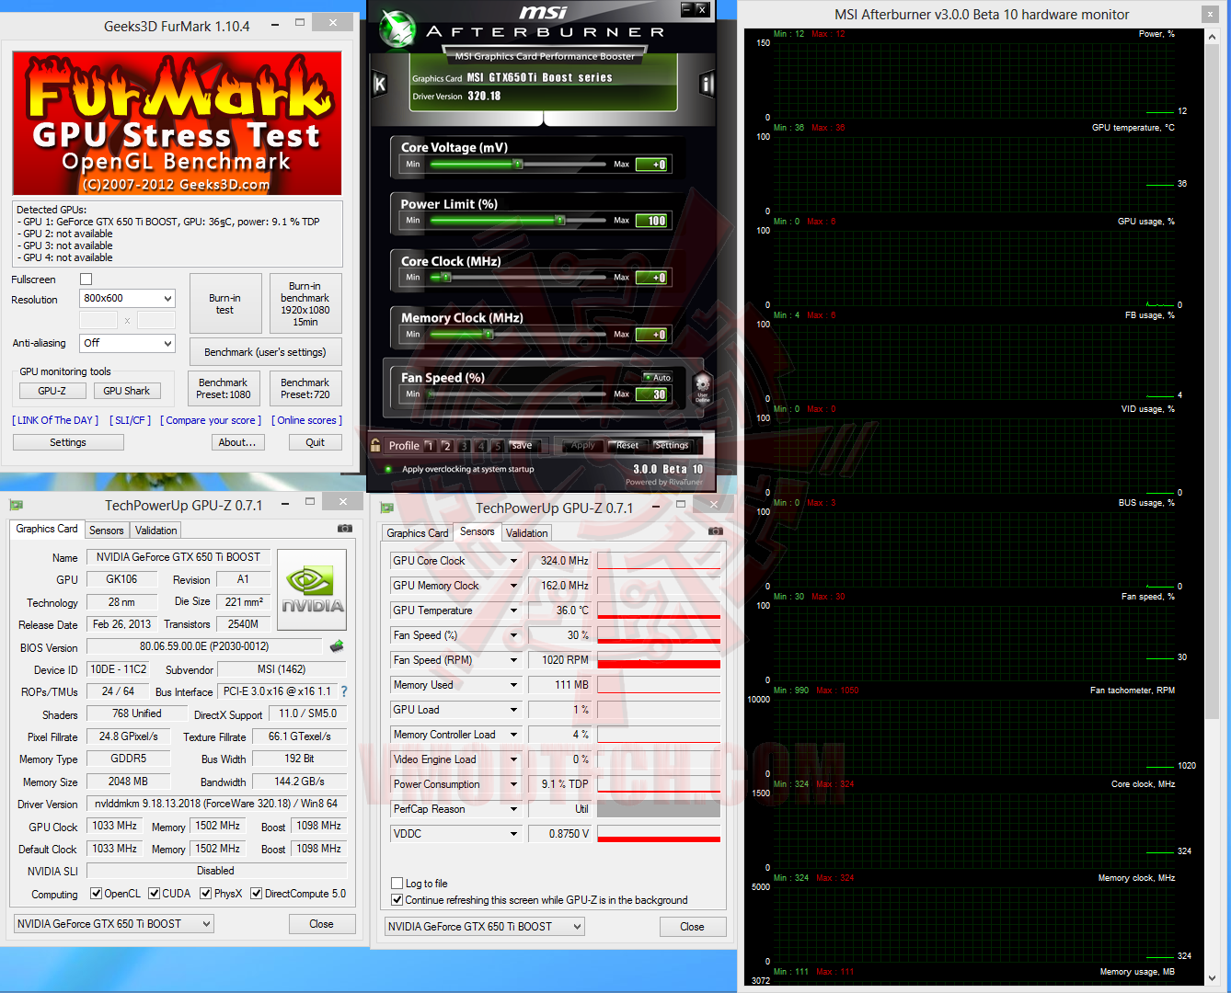This screenshot has width=1231, height=993.
Task: Expand the VDDC sensor dropdown
Action: click(x=514, y=834)
